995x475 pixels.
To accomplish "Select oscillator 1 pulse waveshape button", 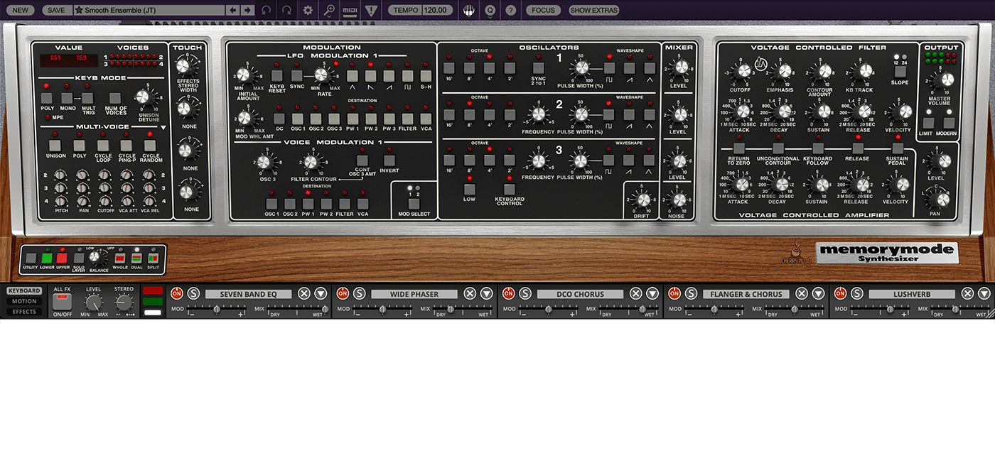I will [x=610, y=69].
